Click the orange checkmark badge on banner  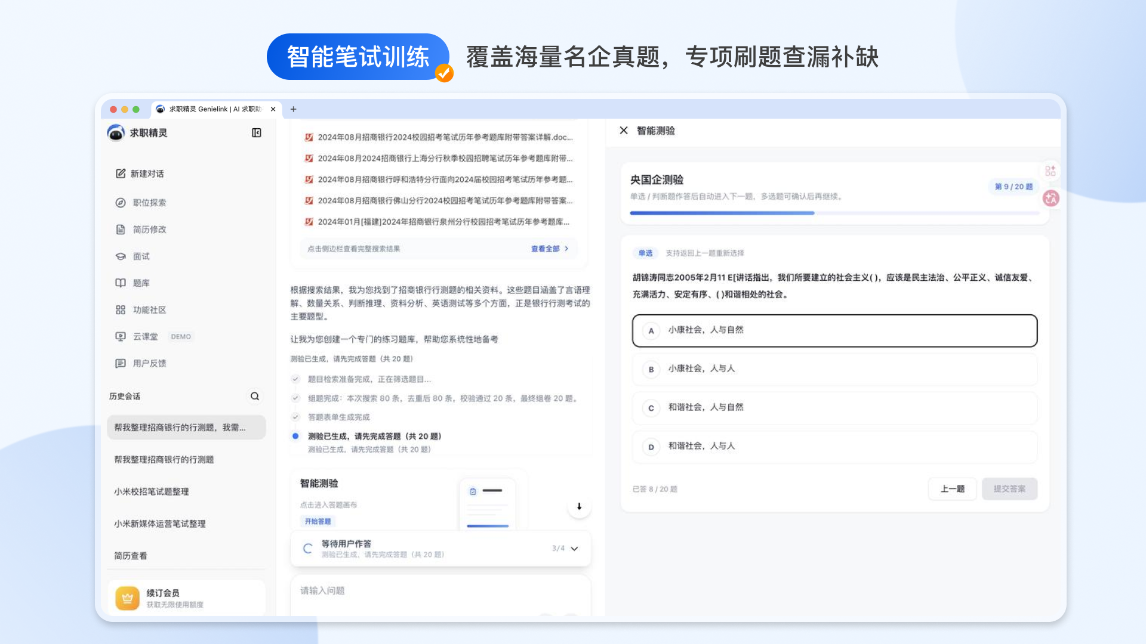coord(444,73)
